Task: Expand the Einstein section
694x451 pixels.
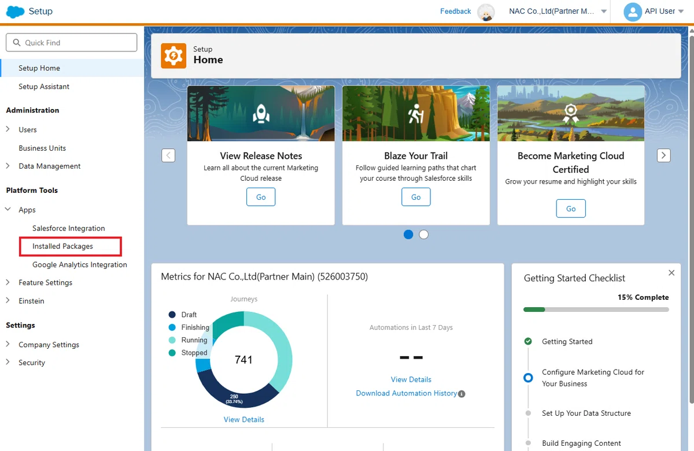Action: [x=8, y=301]
